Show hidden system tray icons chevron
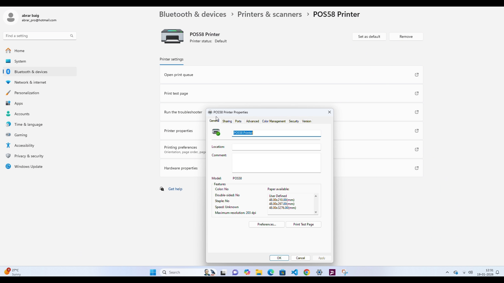Viewport: 504px width, 283px height. click(447, 272)
